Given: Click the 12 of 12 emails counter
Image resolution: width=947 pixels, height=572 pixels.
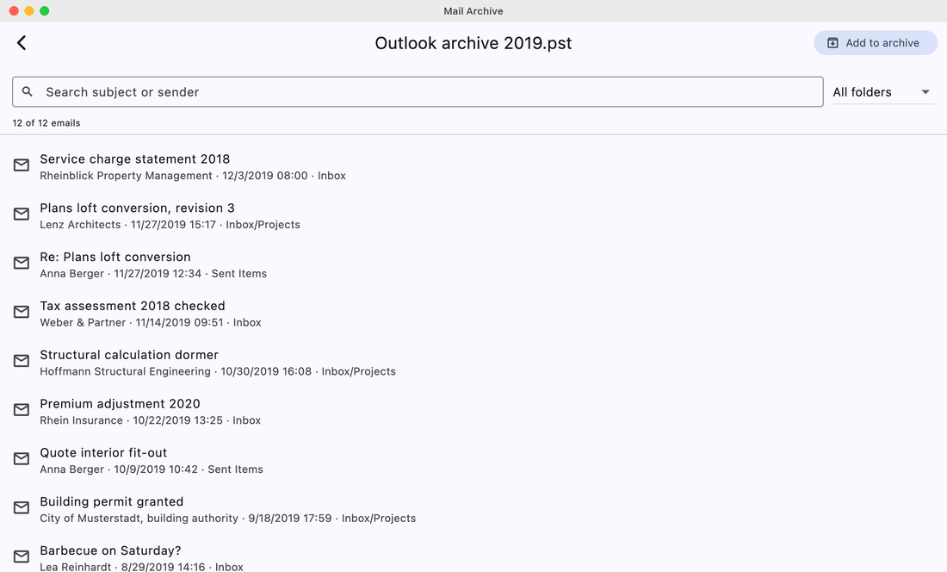Looking at the screenshot, I should click(46, 123).
